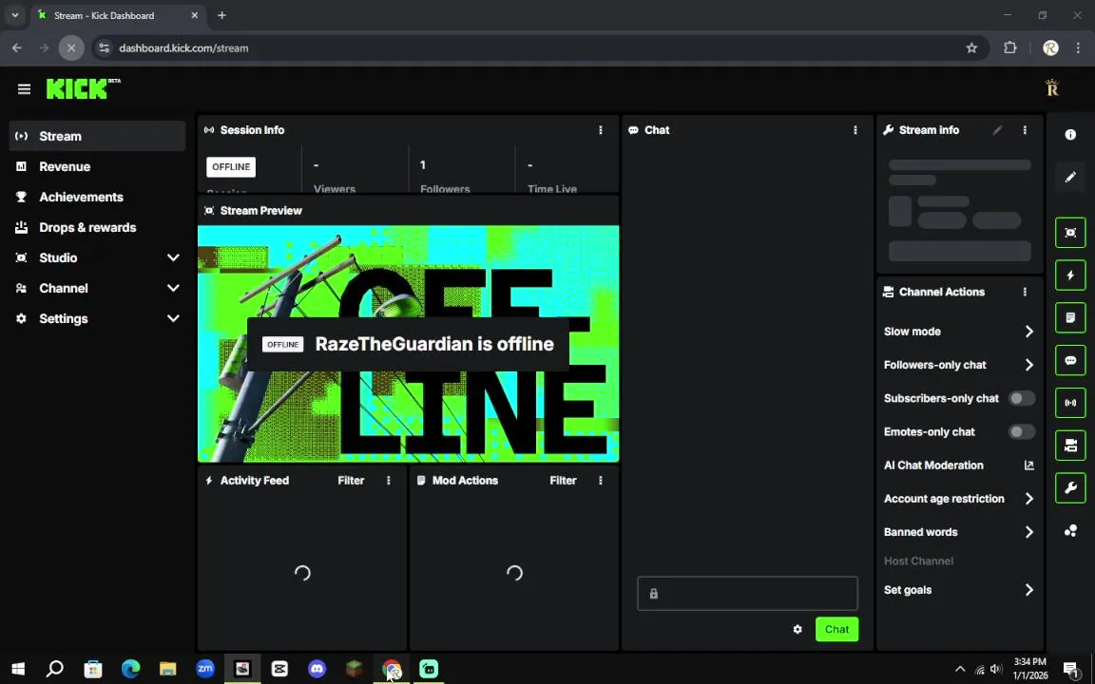Screen dimensions: 1095x684
Task: Toggle Activity Feed lightning widget in right sidebar
Action: pos(1070,275)
